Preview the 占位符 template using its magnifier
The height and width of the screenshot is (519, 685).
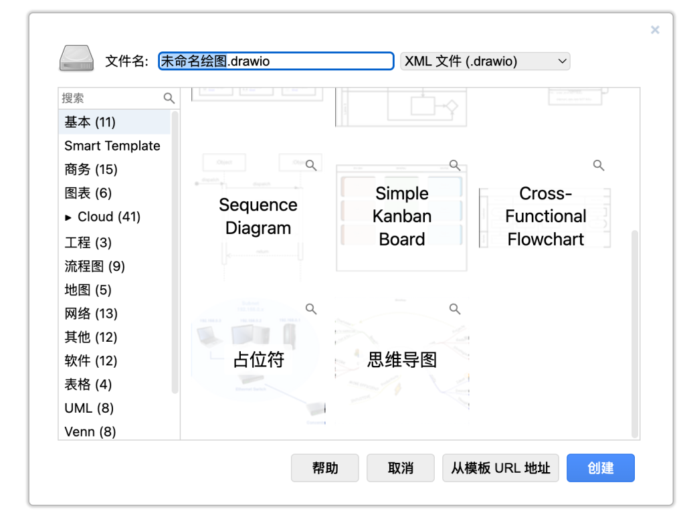pyautogui.click(x=311, y=309)
